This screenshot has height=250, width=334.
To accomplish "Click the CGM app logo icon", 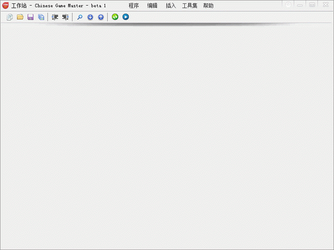I will (6, 6).
